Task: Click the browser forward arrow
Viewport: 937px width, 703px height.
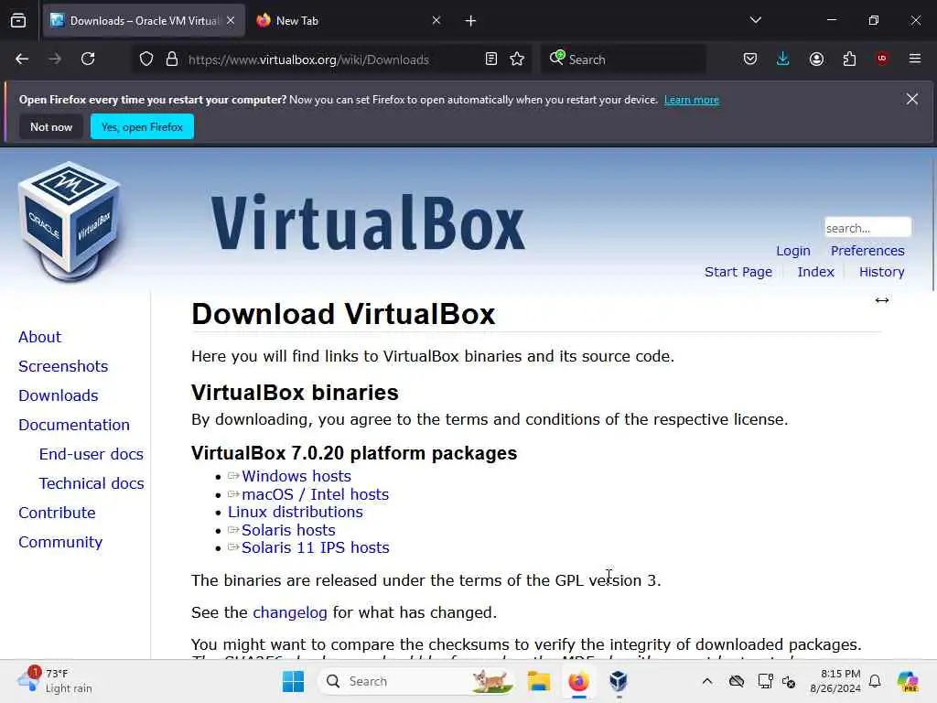Action: click(55, 59)
